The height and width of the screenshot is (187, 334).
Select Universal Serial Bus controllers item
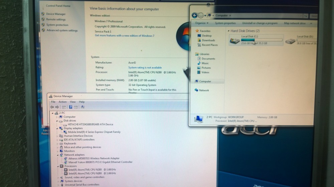click(82, 185)
